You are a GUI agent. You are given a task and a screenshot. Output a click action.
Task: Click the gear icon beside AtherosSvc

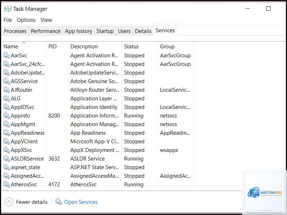pyautogui.click(x=6, y=184)
